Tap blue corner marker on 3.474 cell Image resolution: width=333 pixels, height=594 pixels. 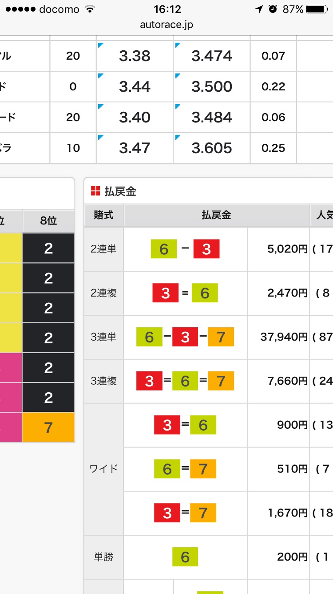tap(178, 45)
